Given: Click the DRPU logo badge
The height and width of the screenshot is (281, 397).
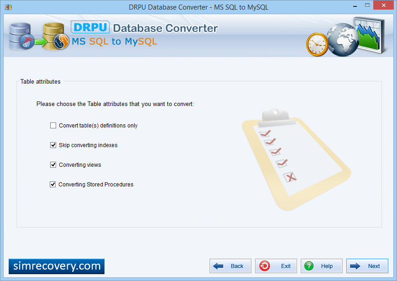Looking at the screenshot, I should pos(90,27).
